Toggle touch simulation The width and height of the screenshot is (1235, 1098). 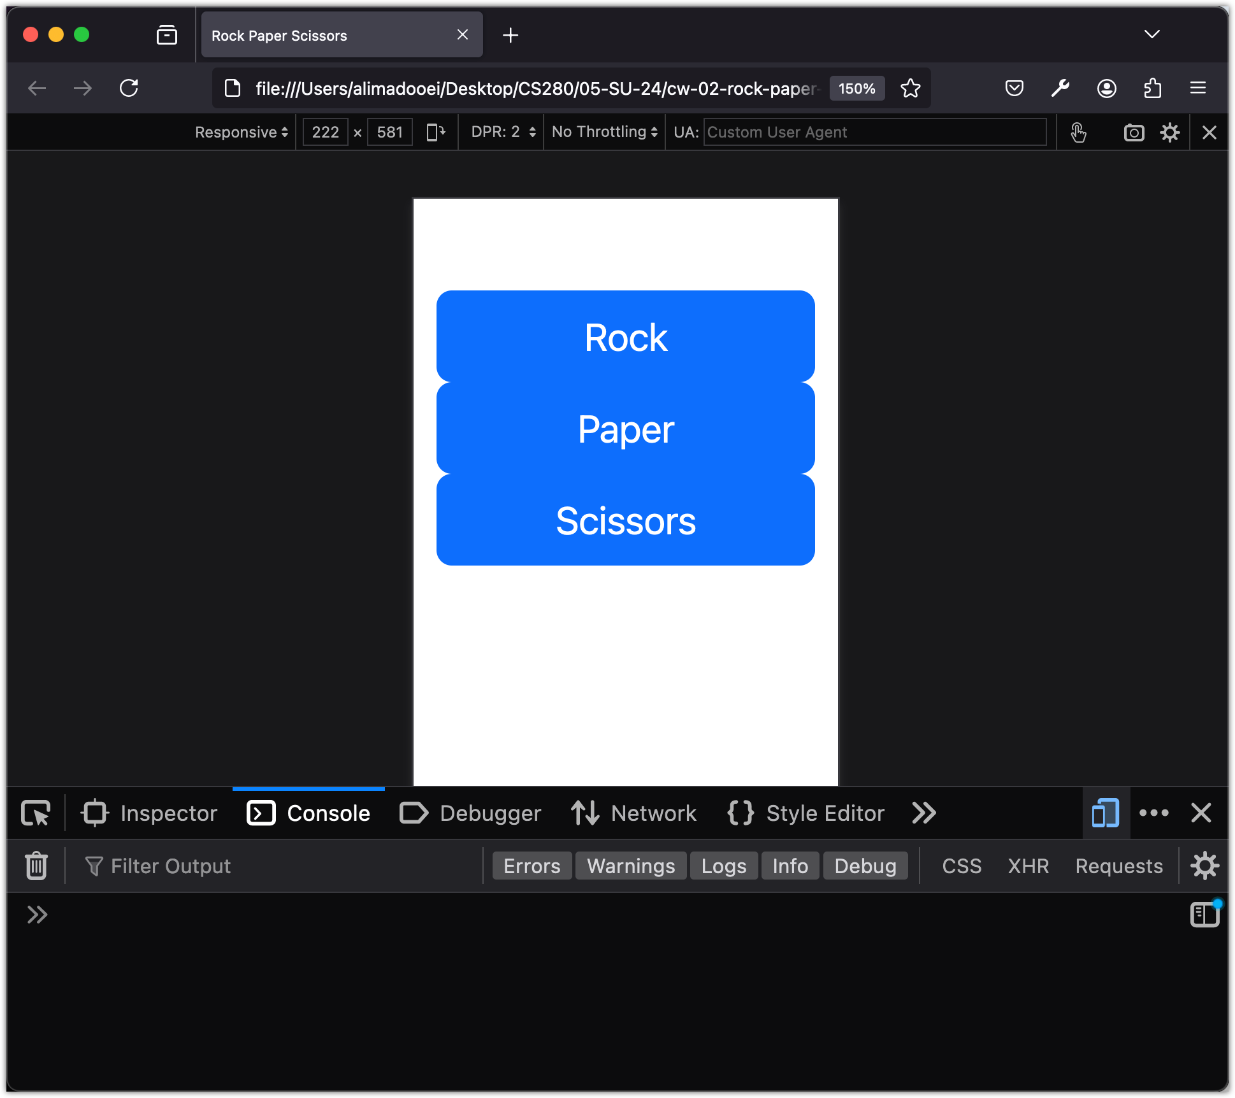[x=1078, y=132]
